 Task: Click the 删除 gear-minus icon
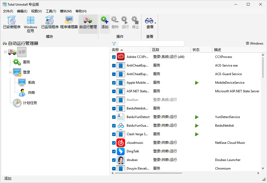pyautogui.click(x=115, y=20)
